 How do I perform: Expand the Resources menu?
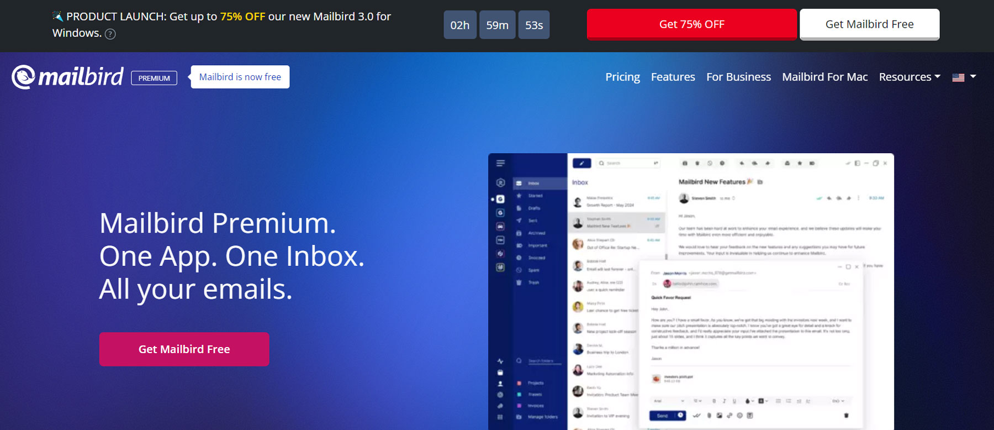pos(910,77)
